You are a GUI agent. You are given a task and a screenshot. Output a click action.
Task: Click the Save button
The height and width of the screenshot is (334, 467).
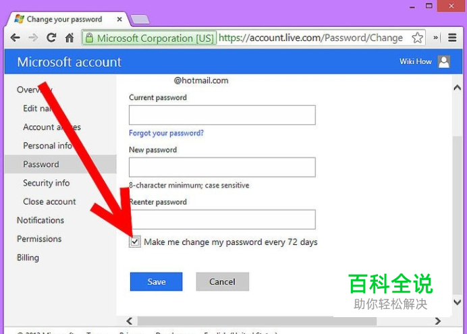pos(156,281)
